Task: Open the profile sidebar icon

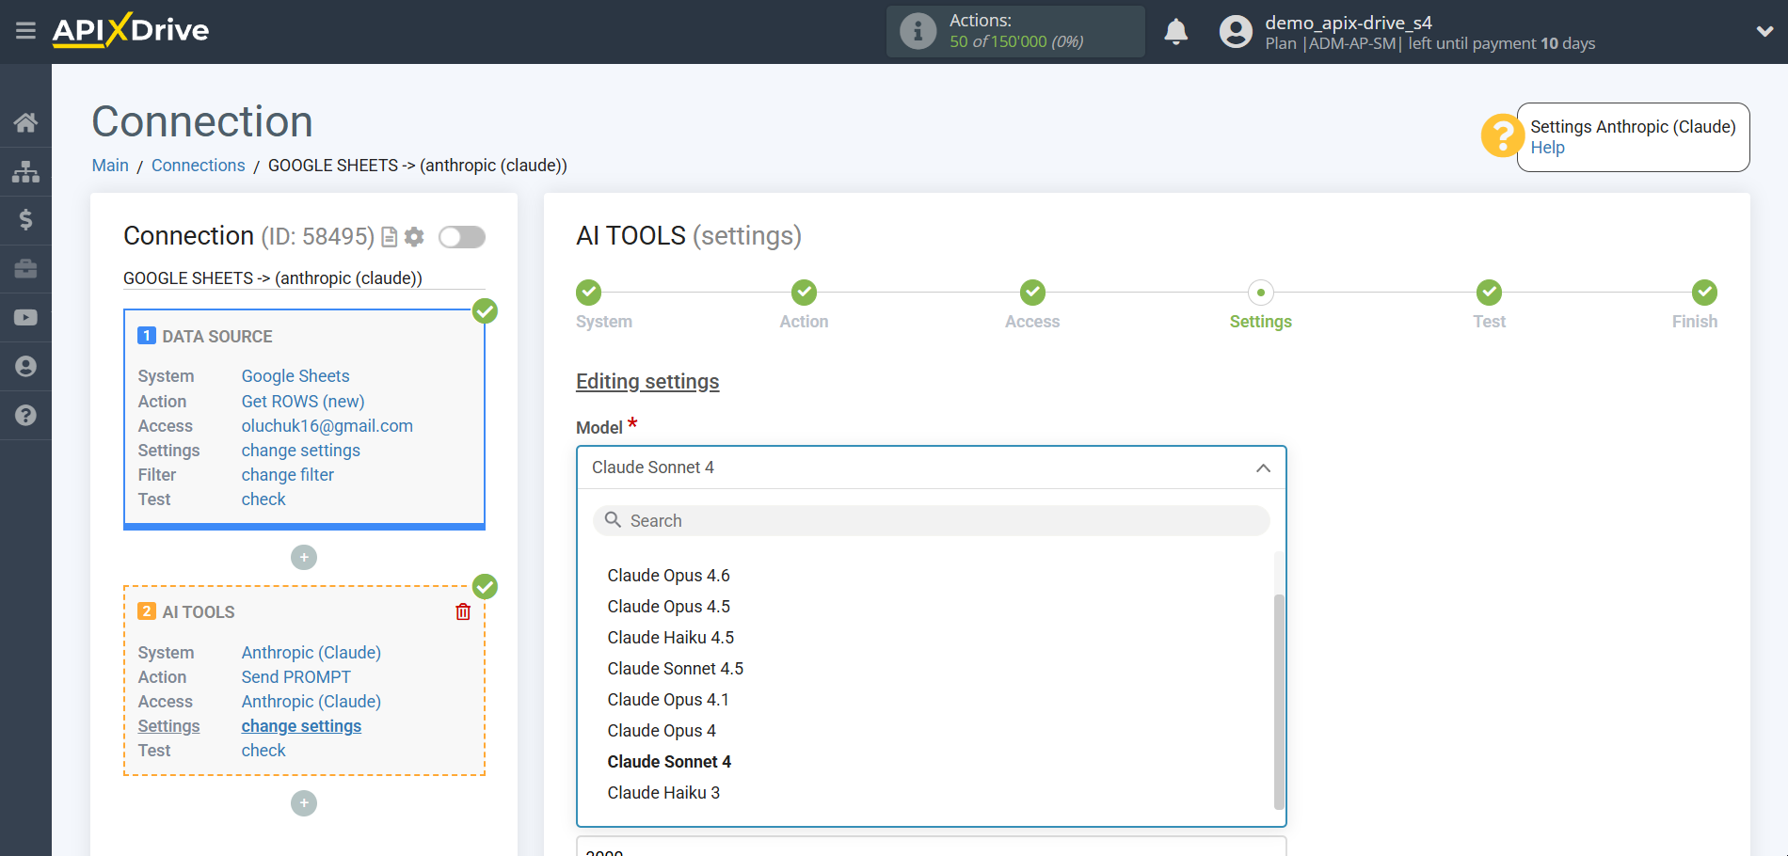Action: point(25,366)
